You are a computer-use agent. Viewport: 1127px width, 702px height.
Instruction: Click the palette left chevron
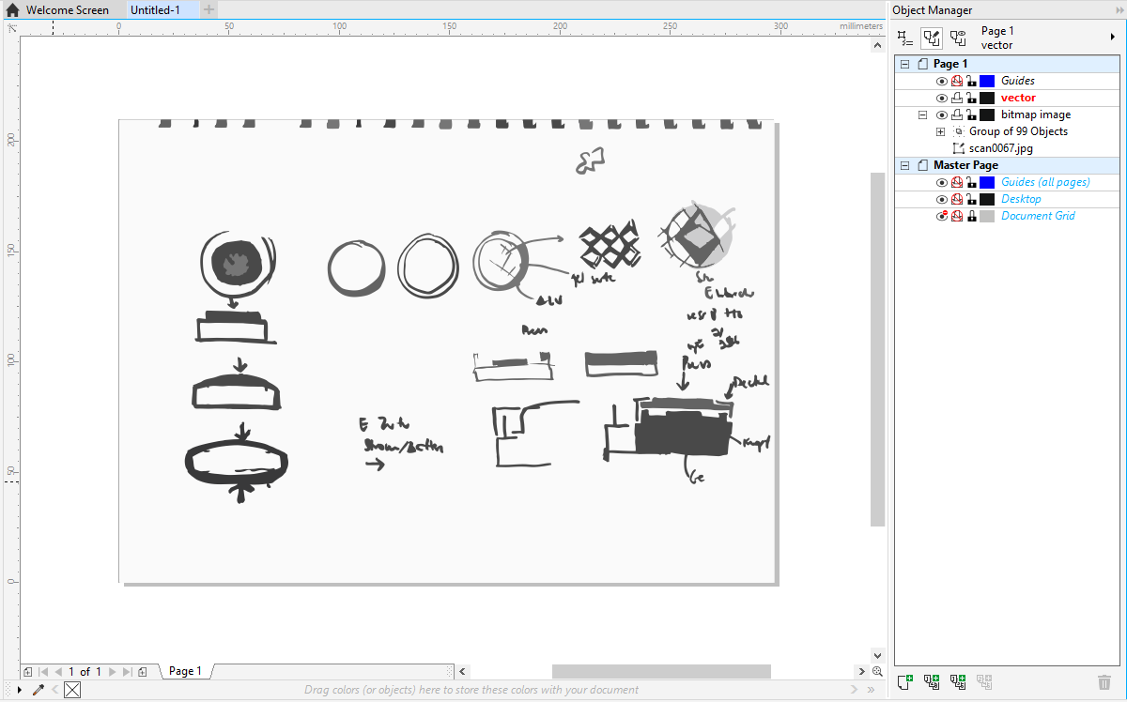tap(54, 690)
